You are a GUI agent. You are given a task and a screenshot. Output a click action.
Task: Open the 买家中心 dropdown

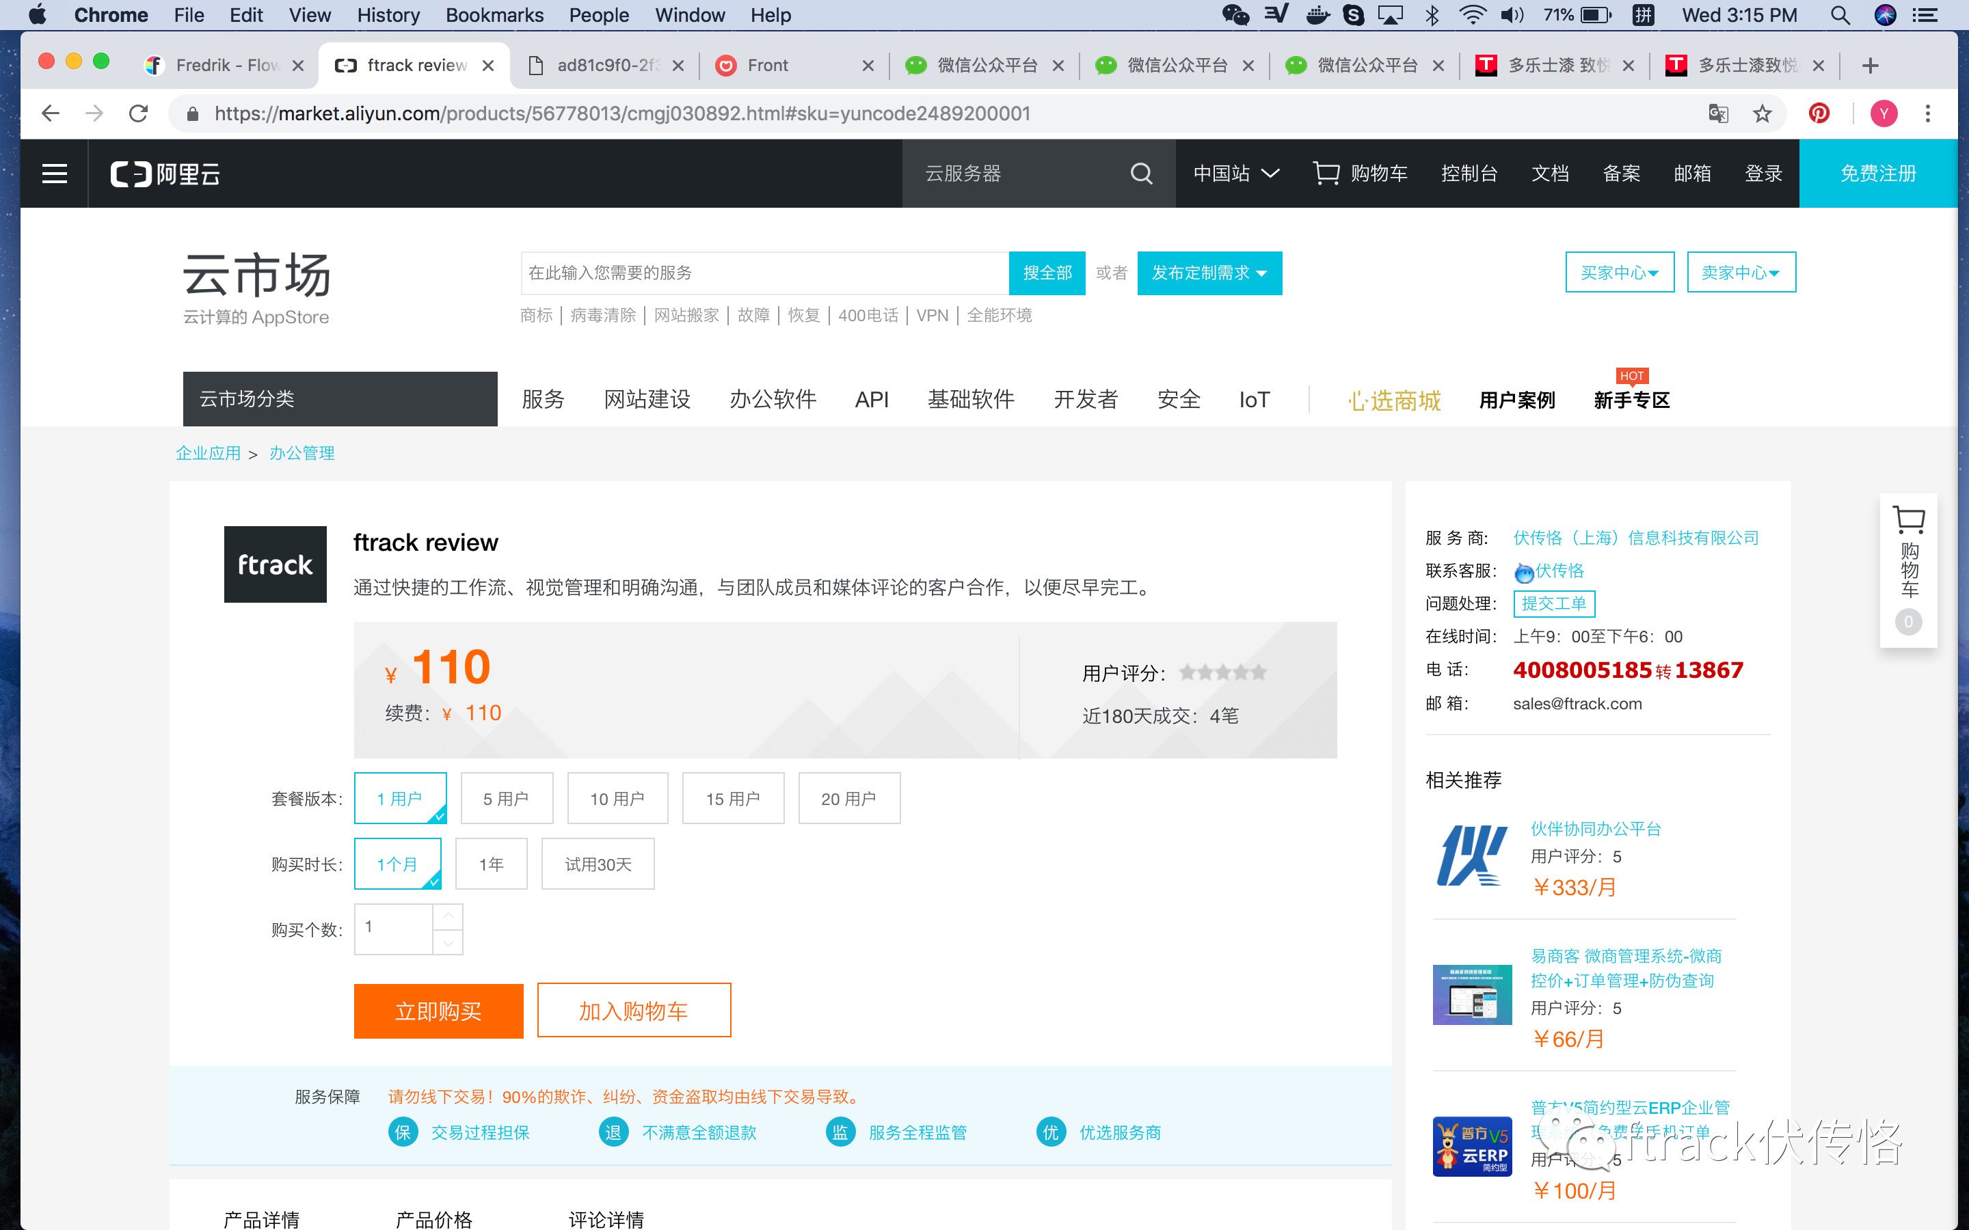coord(1619,273)
